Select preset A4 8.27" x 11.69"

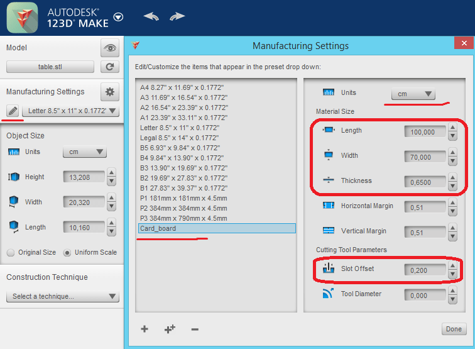(x=182, y=87)
